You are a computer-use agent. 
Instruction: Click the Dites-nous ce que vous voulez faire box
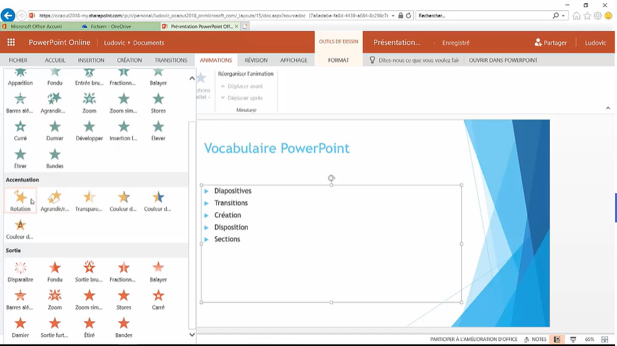(x=414, y=60)
